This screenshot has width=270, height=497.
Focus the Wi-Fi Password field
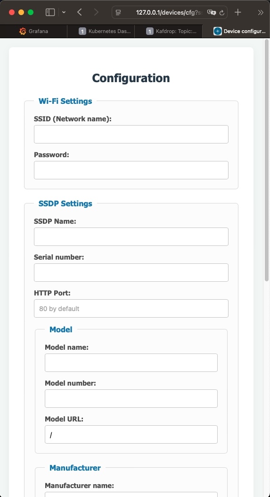[x=131, y=170]
